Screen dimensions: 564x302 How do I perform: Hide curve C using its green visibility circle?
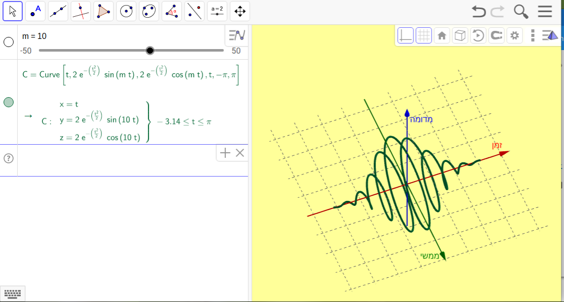(9, 102)
